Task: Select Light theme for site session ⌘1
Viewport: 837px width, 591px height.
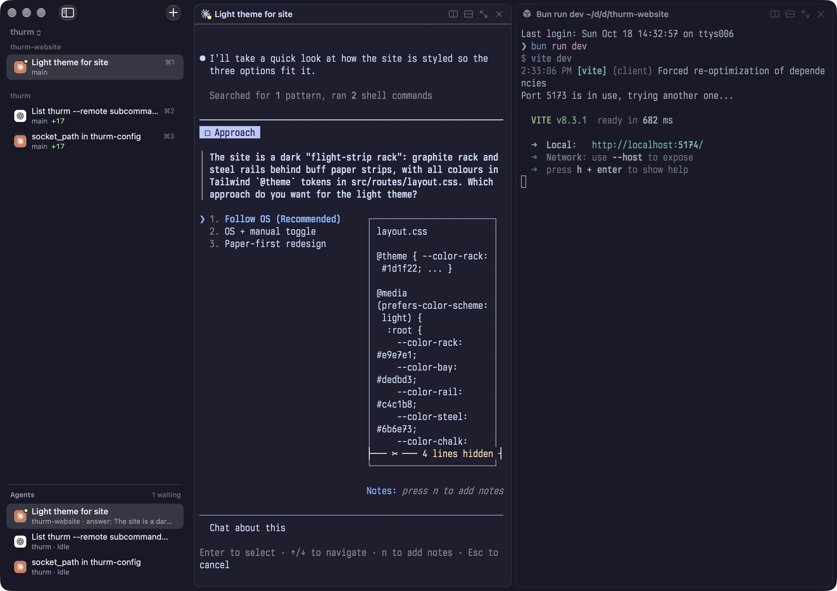Action: [95, 67]
